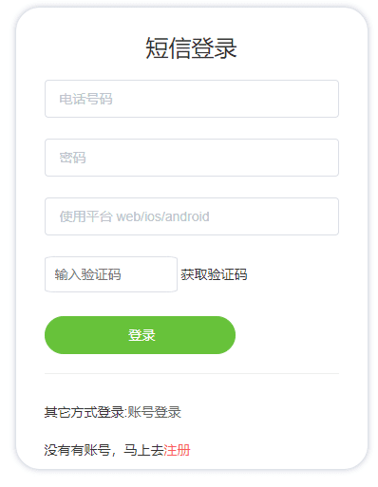Focus the 密码 password input box
Viewport: 378px width, 487px height.
coord(192,158)
